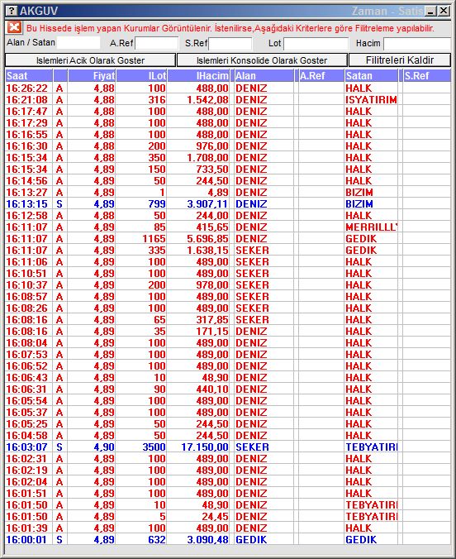Sort by the Fiyat column header
The height and width of the screenshot is (559, 456).
coord(92,76)
